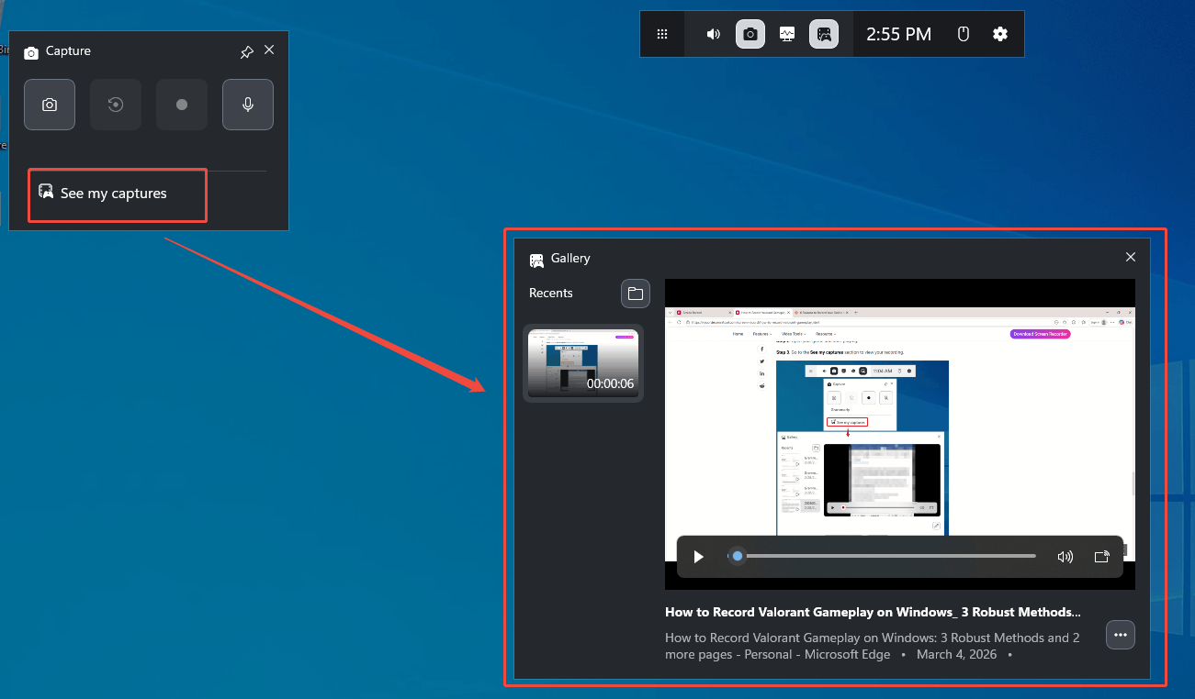Screen dimensions: 1195x699
Task: Click the 2:55 PM clock
Action: [898, 35]
